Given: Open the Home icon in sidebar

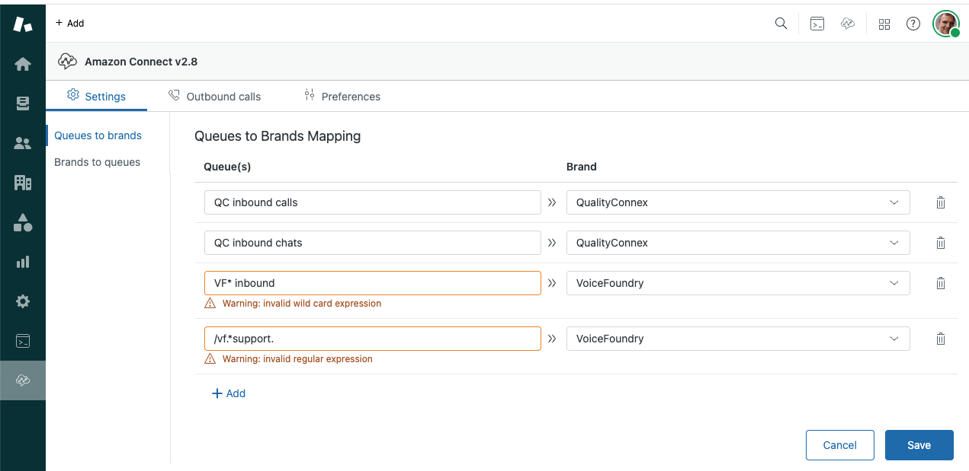Looking at the screenshot, I should [23, 64].
